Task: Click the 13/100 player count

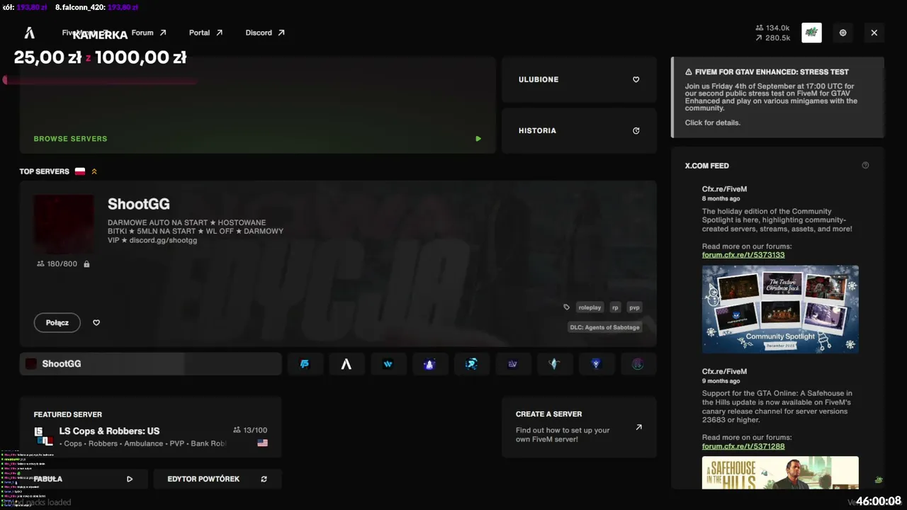Action: 250,430
